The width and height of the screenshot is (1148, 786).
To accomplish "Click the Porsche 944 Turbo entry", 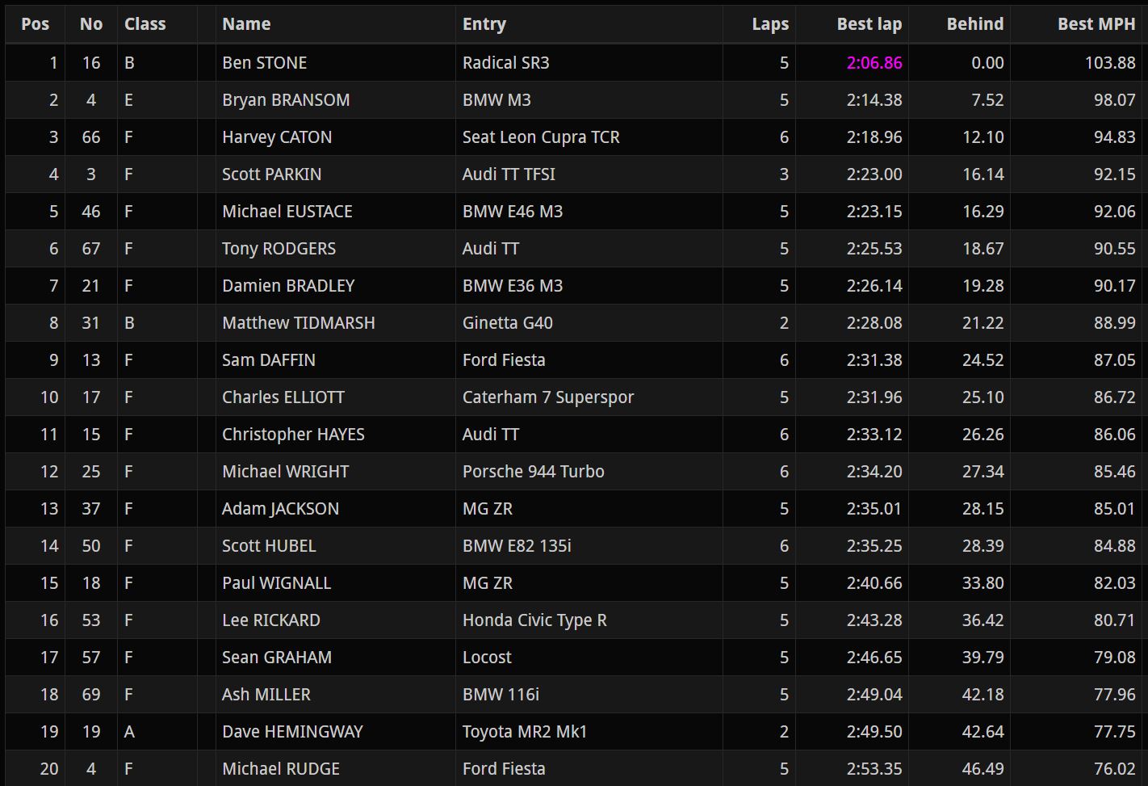I will coord(533,472).
